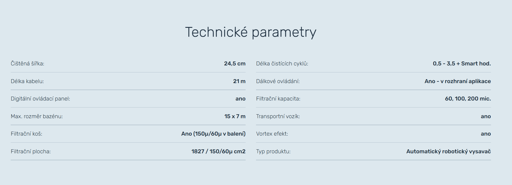The width and height of the screenshot is (512, 185).
Task: Select the 60, 100, 200 mic. value
Action: [x=468, y=99]
